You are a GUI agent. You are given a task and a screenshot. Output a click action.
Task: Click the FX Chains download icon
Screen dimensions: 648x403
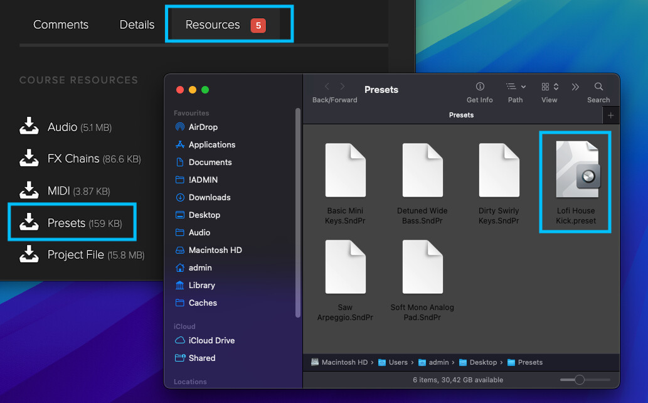pyautogui.click(x=29, y=158)
